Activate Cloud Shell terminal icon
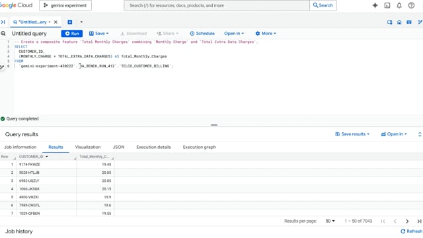 (x=387, y=5)
